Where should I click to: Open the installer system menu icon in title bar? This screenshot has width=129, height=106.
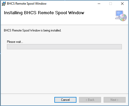point(4,4)
